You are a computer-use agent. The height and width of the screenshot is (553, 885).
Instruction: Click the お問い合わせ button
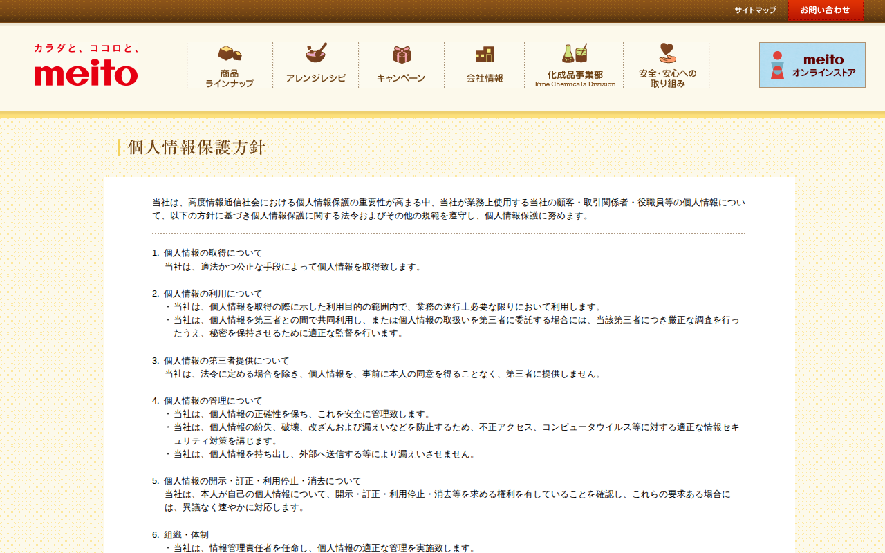point(826,10)
